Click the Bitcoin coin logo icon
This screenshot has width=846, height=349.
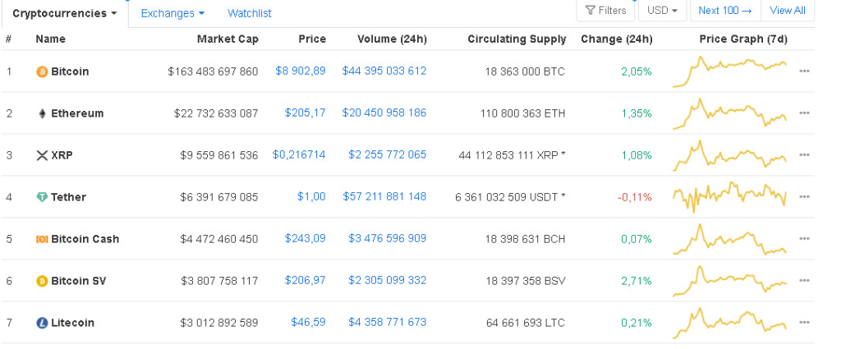pos(42,72)
